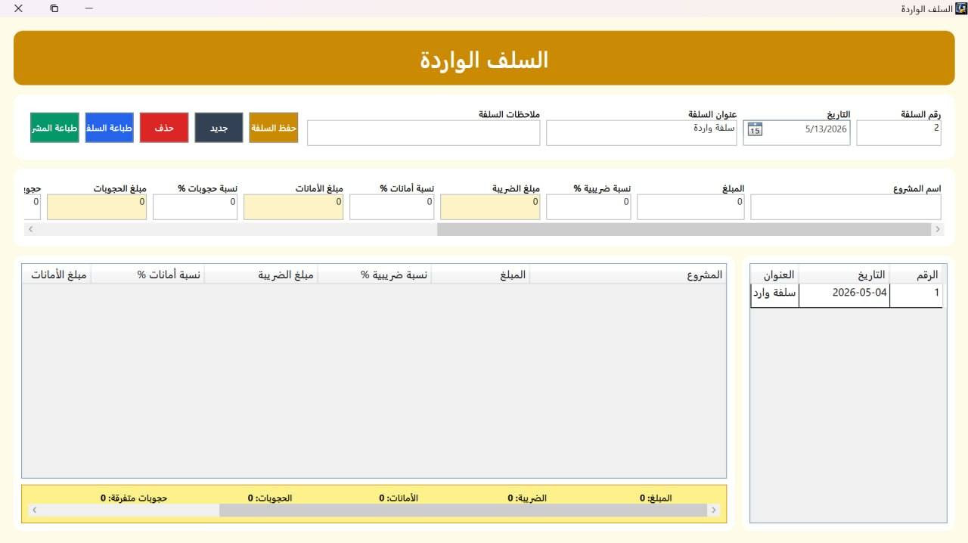Click left arrow of totals bar scrollbar
Viewport: 968px width, 543px height.
[x=35, y=510]
